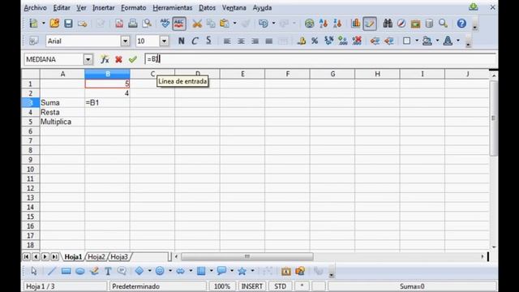Cut selection with the scissors icon
This screenshot has height=292, width=519.
pos(197,24)
